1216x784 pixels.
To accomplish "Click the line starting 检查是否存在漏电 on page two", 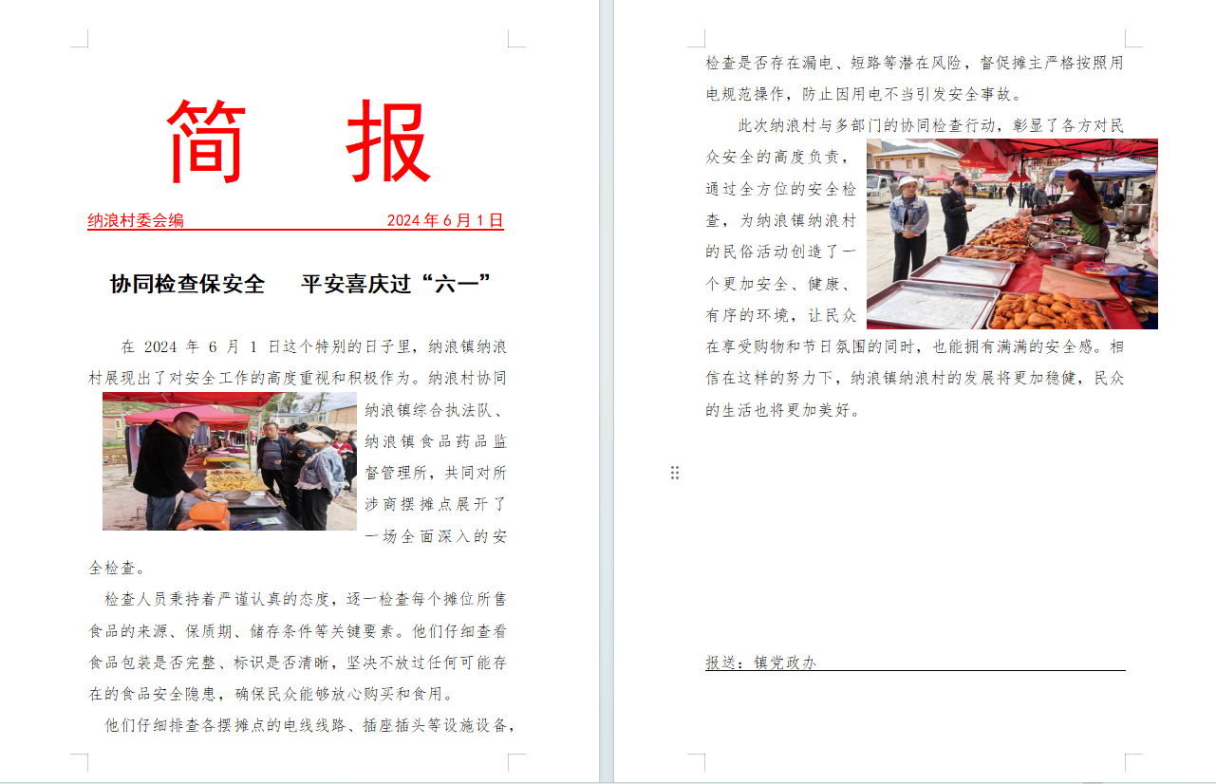I will (913, 63).
